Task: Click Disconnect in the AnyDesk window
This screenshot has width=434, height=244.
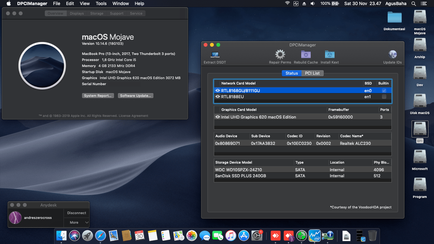Action: 76,213
